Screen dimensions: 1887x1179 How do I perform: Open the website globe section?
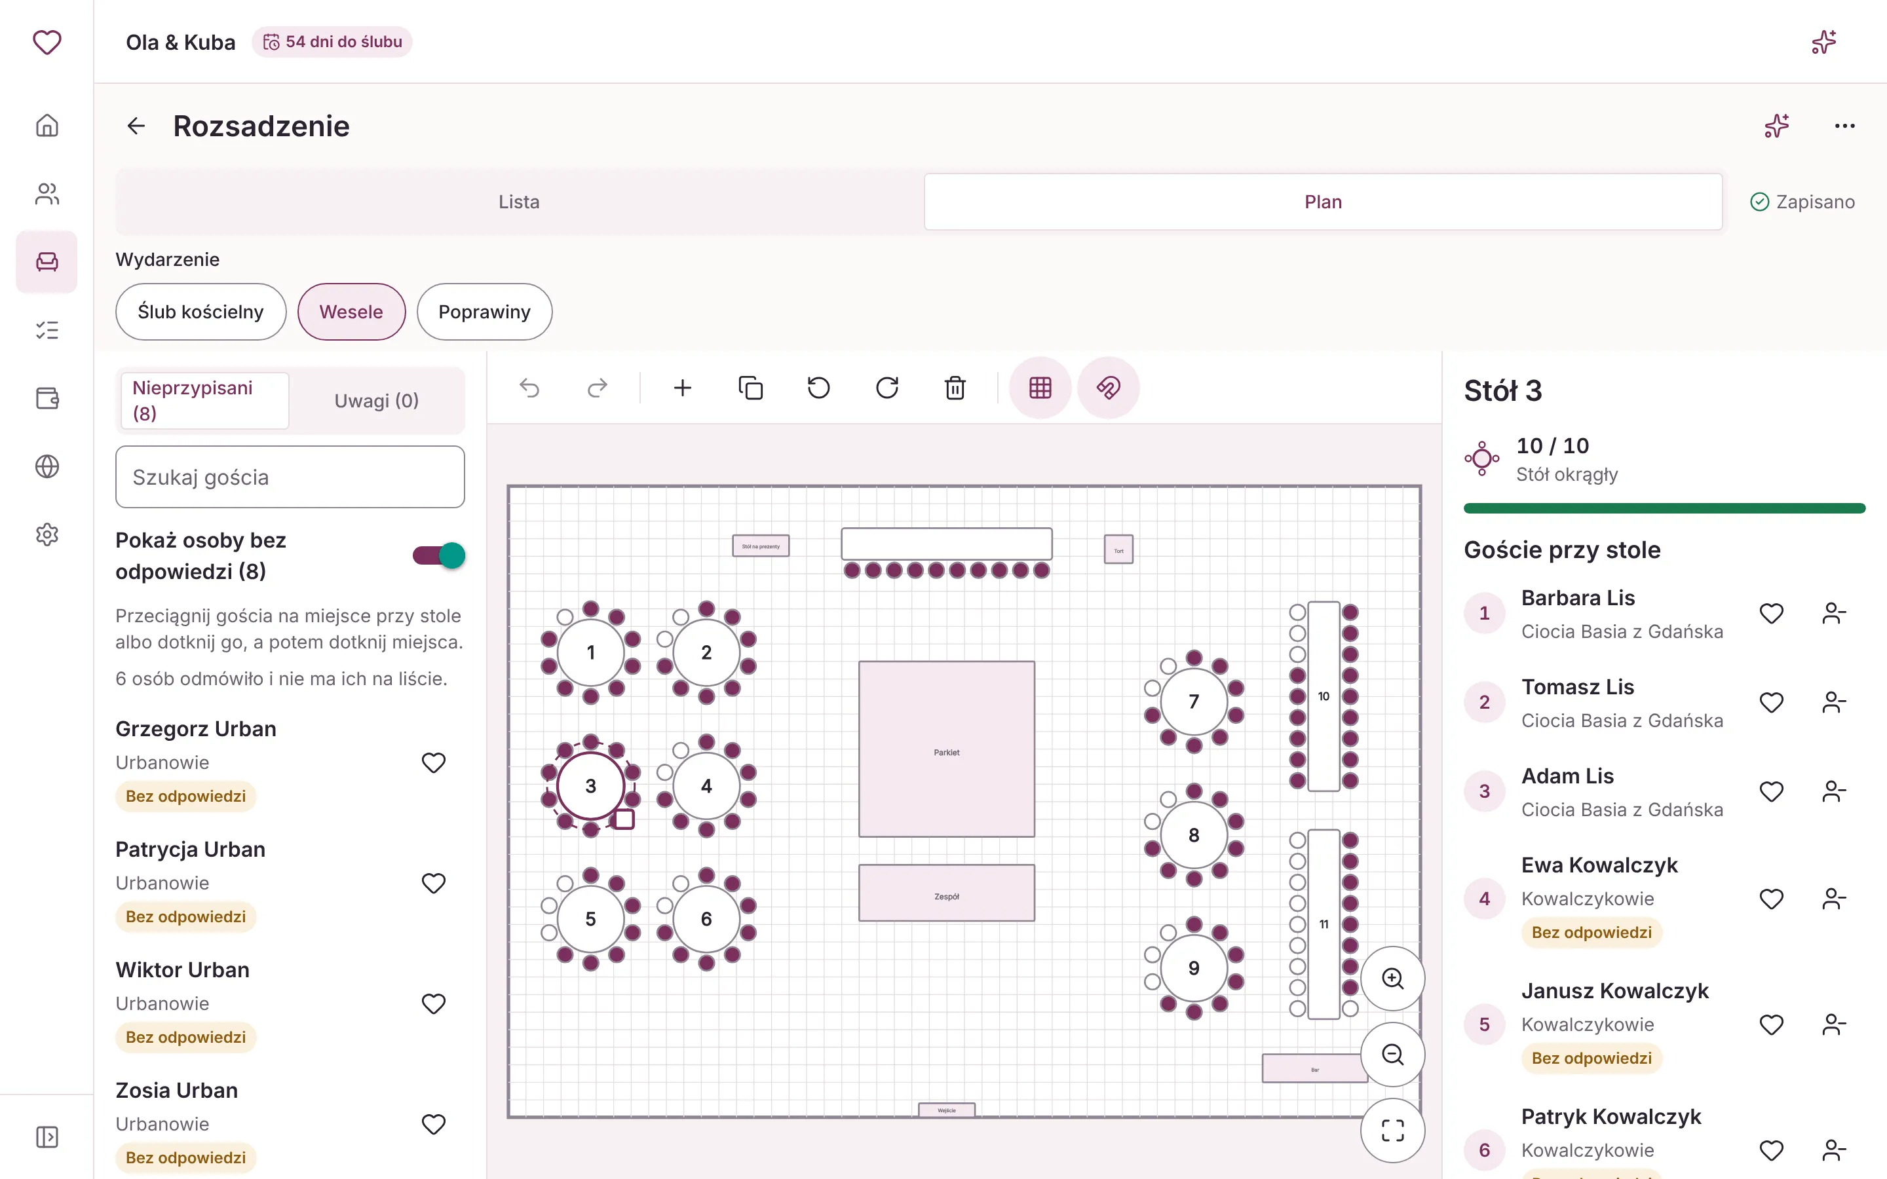(47, 466)
